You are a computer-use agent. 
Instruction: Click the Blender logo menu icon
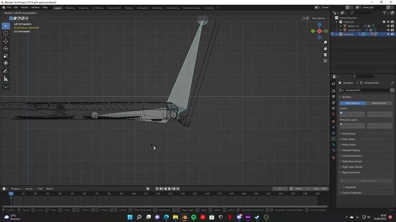[x=4, y=8]
